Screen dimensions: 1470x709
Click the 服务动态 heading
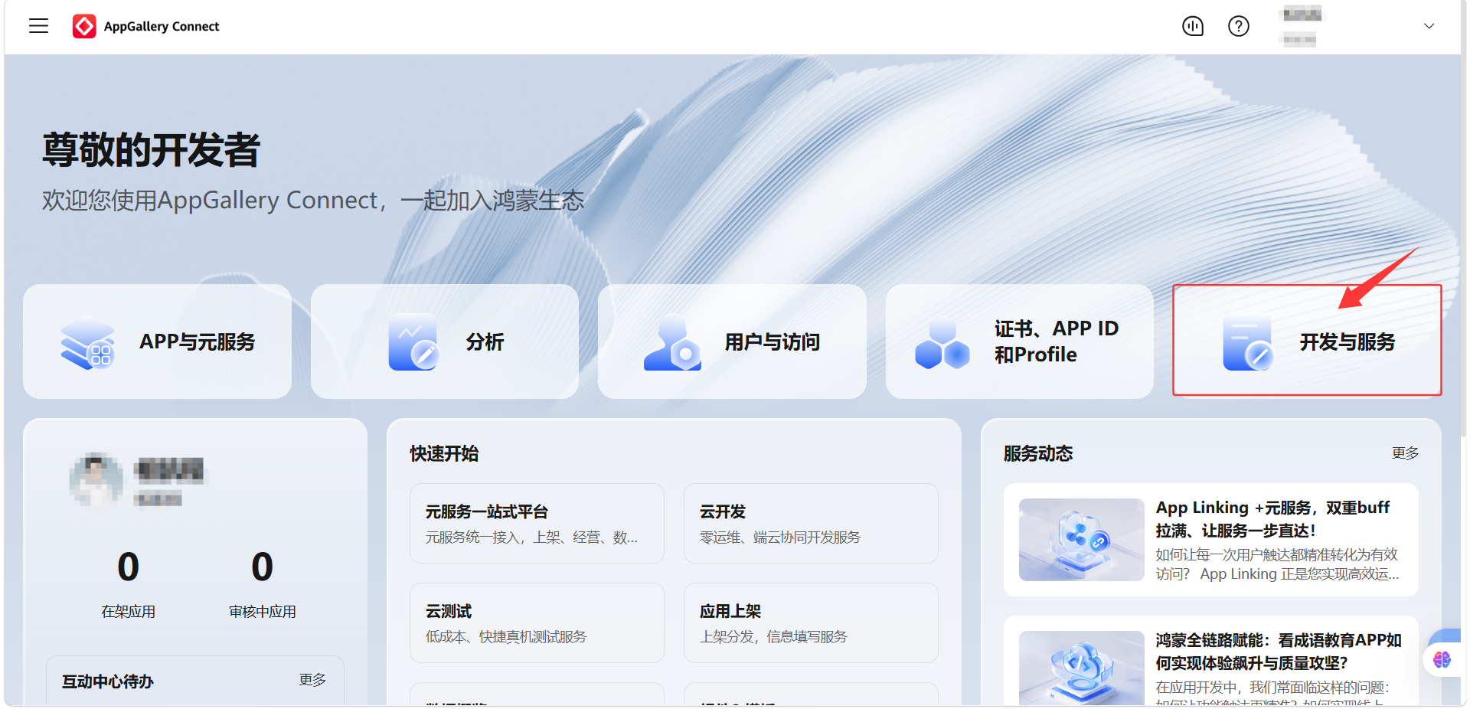coord(1038,453)
